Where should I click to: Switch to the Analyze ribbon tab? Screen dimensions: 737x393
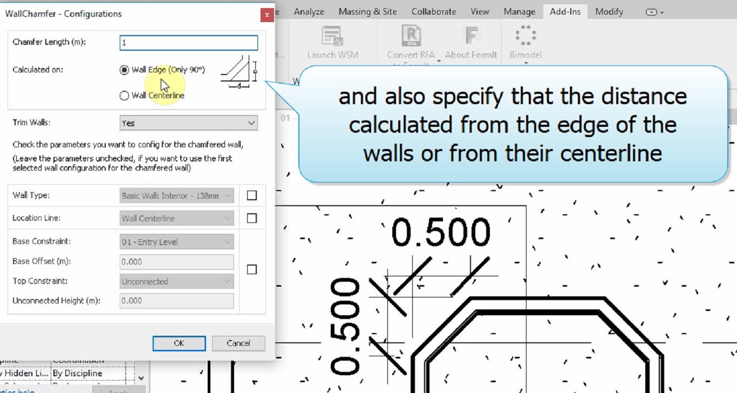tap(309, 11)
